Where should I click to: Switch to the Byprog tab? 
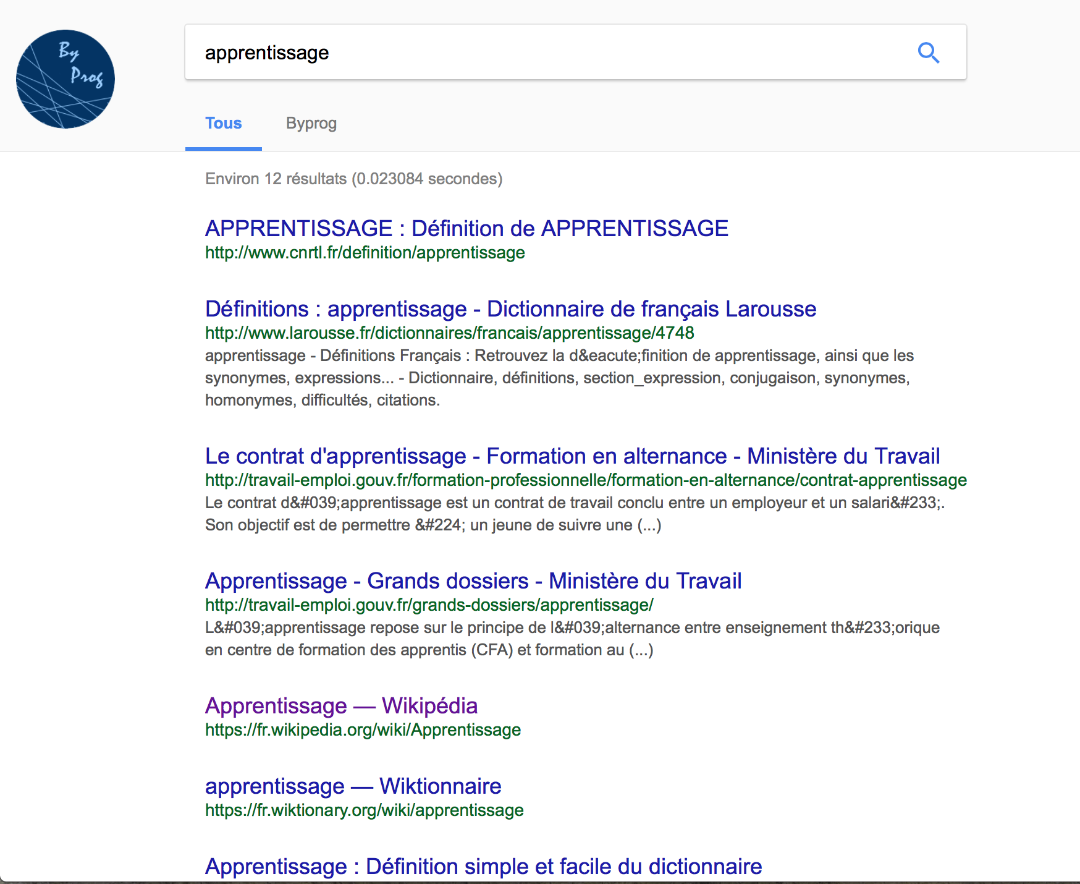(311, 123)
